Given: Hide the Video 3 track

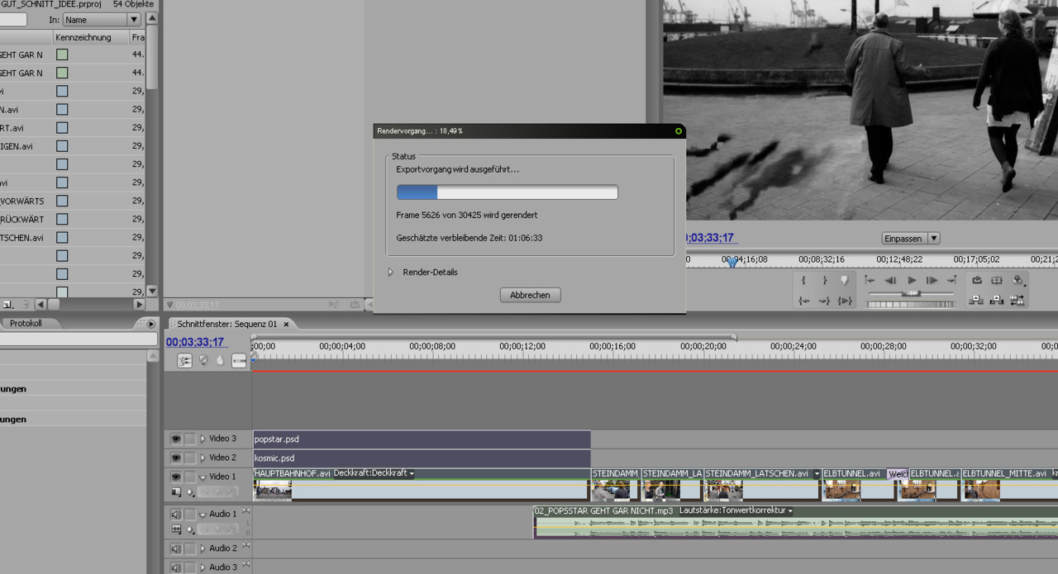Looking at the screenshot, I should click(x=175, y=439).
